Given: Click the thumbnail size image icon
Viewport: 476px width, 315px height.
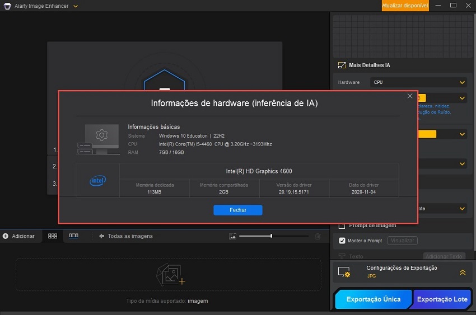Looking at the screenshot, I should pyautogui.click(x=232, y=236).
